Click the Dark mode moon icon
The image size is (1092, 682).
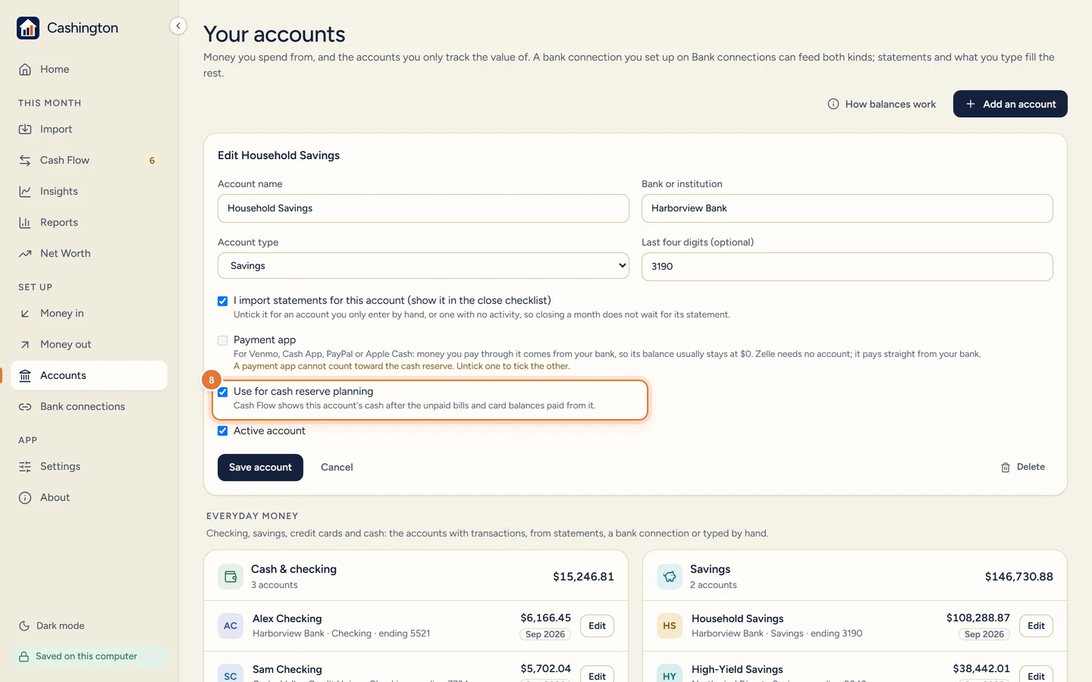(24, 625)
